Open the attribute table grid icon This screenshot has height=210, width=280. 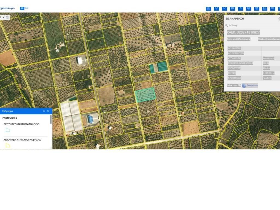[x=264, y=8]
